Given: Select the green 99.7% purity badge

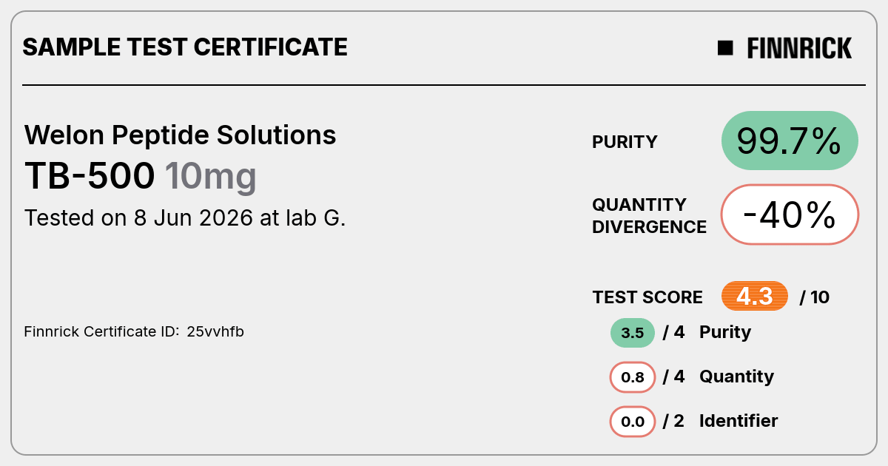Looking at the screenshot, I should 790,141.
